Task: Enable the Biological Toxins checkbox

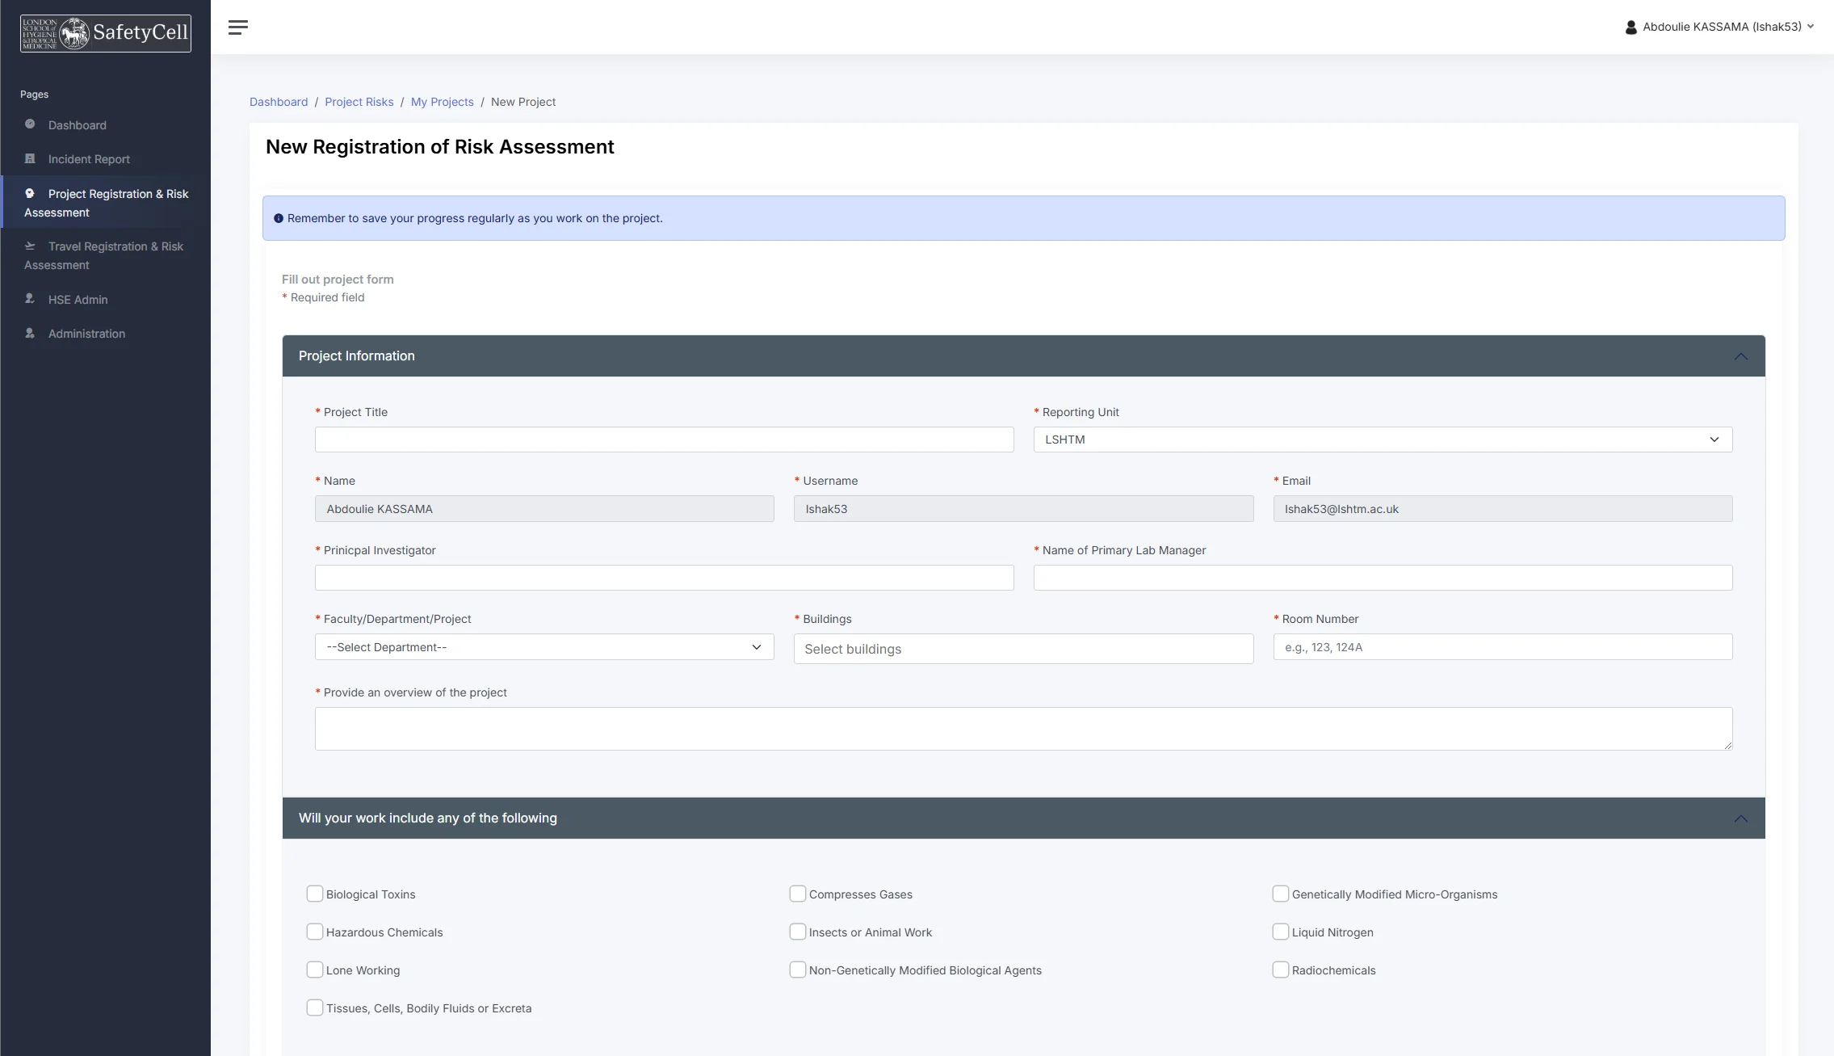Action: [x=314, y=894]
